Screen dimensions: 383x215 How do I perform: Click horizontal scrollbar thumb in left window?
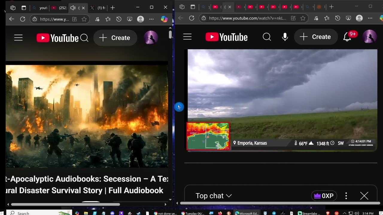66,205
